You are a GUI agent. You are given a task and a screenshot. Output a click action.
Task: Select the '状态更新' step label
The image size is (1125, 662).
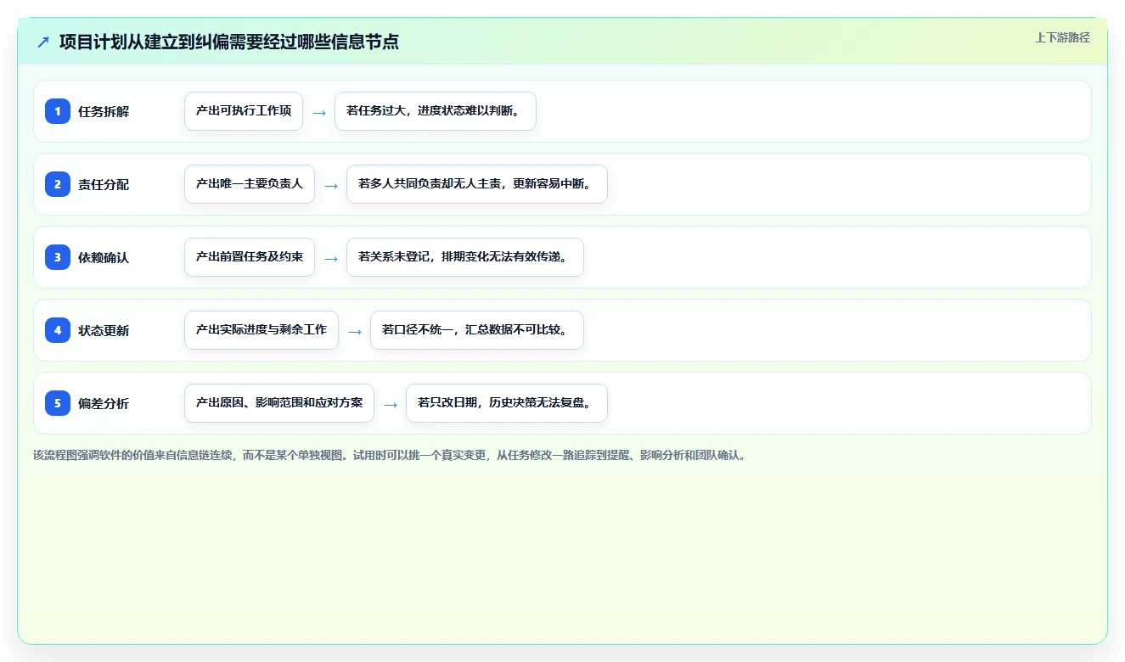[104, 330]
